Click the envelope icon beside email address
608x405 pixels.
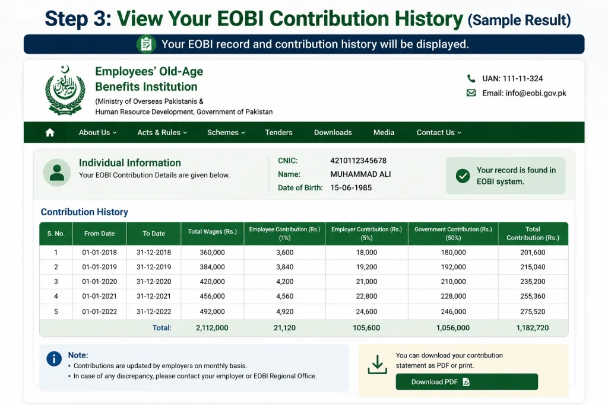(471, 93)
